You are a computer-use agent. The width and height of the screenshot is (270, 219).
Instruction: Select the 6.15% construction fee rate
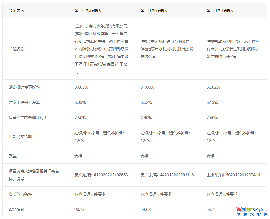[x=212, y=103]
